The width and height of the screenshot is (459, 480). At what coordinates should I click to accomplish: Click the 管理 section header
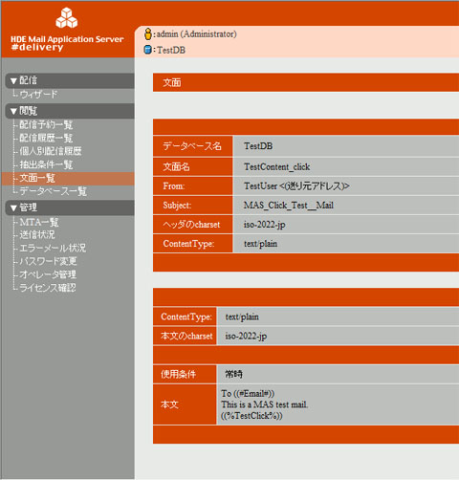coord(70,207)
